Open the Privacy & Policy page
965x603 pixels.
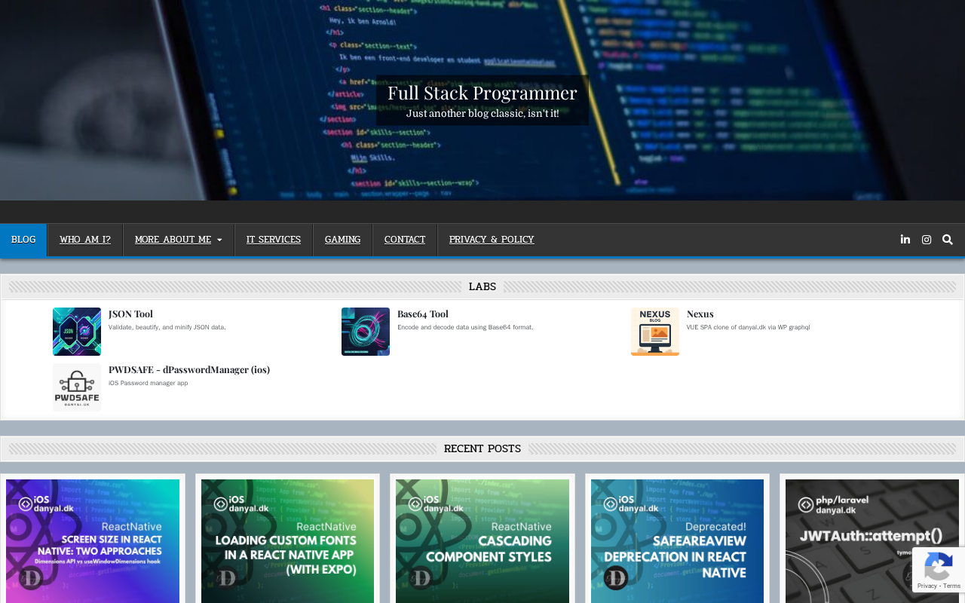click(492, 240)
